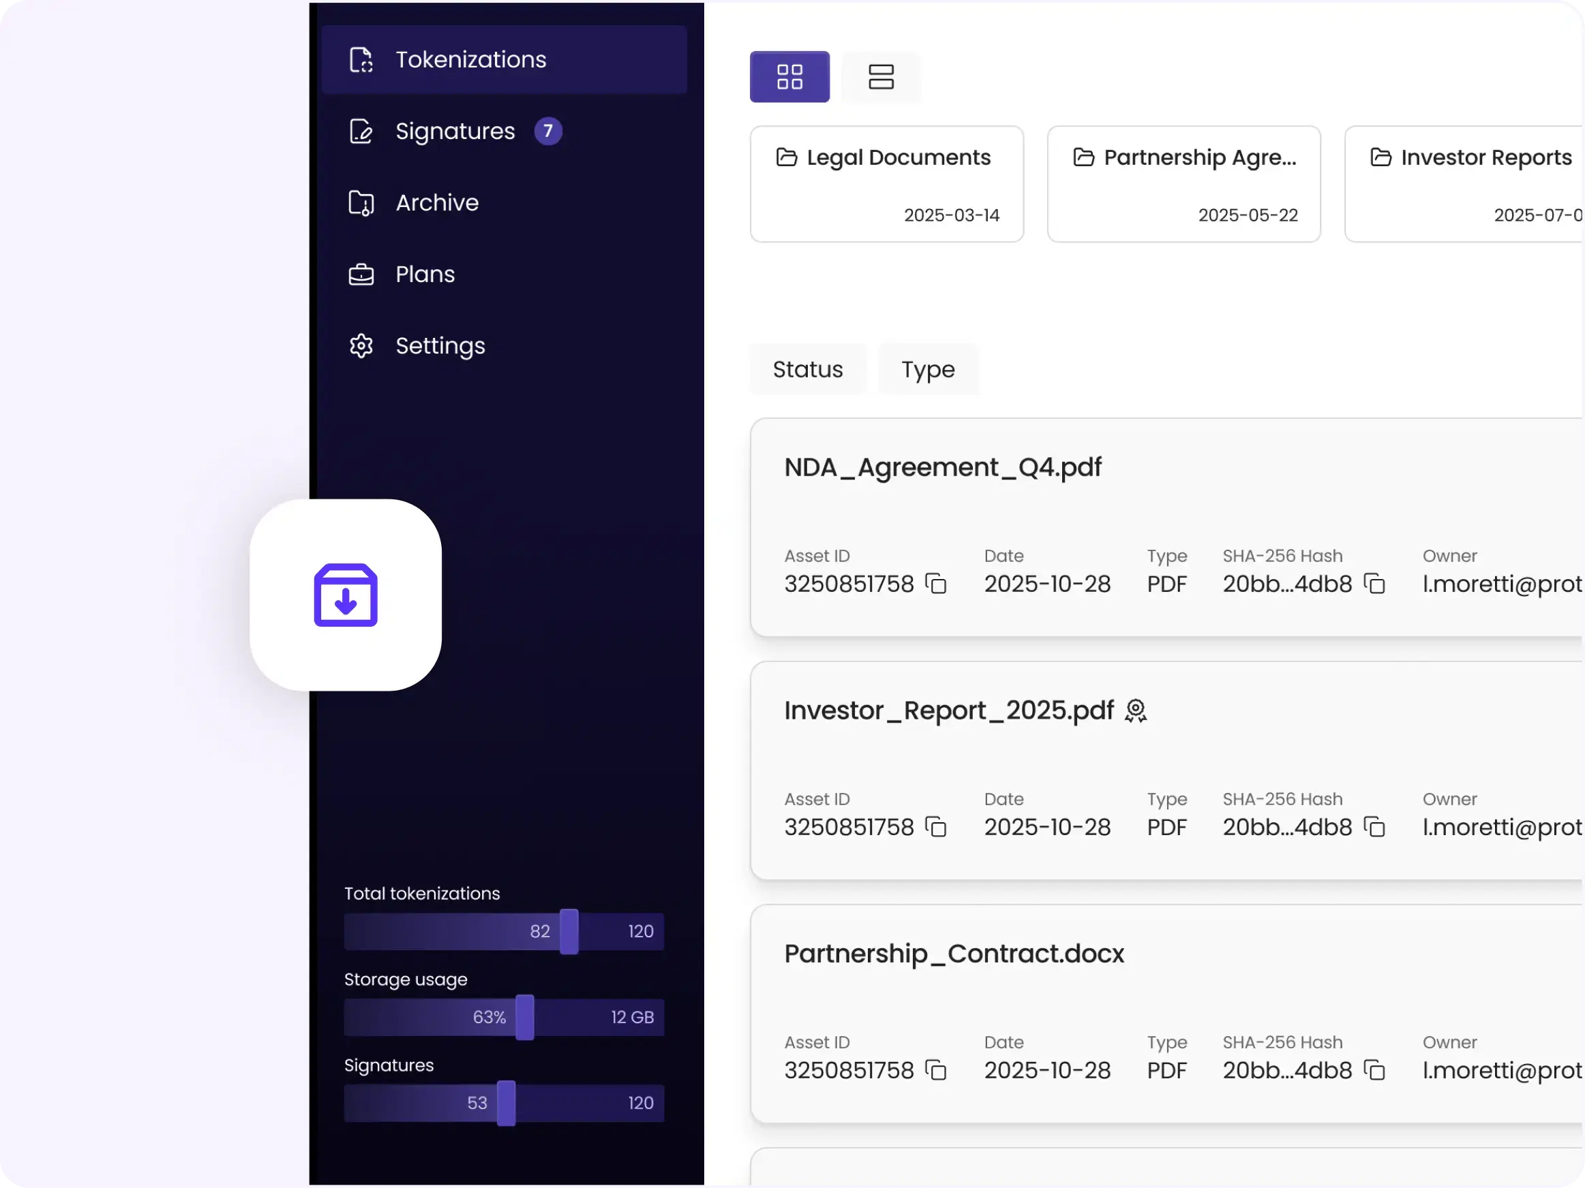
Task: Copy SHA-256 hash of NDA_Agreement_Q4.pdf
Action: tap(1374, 584)
